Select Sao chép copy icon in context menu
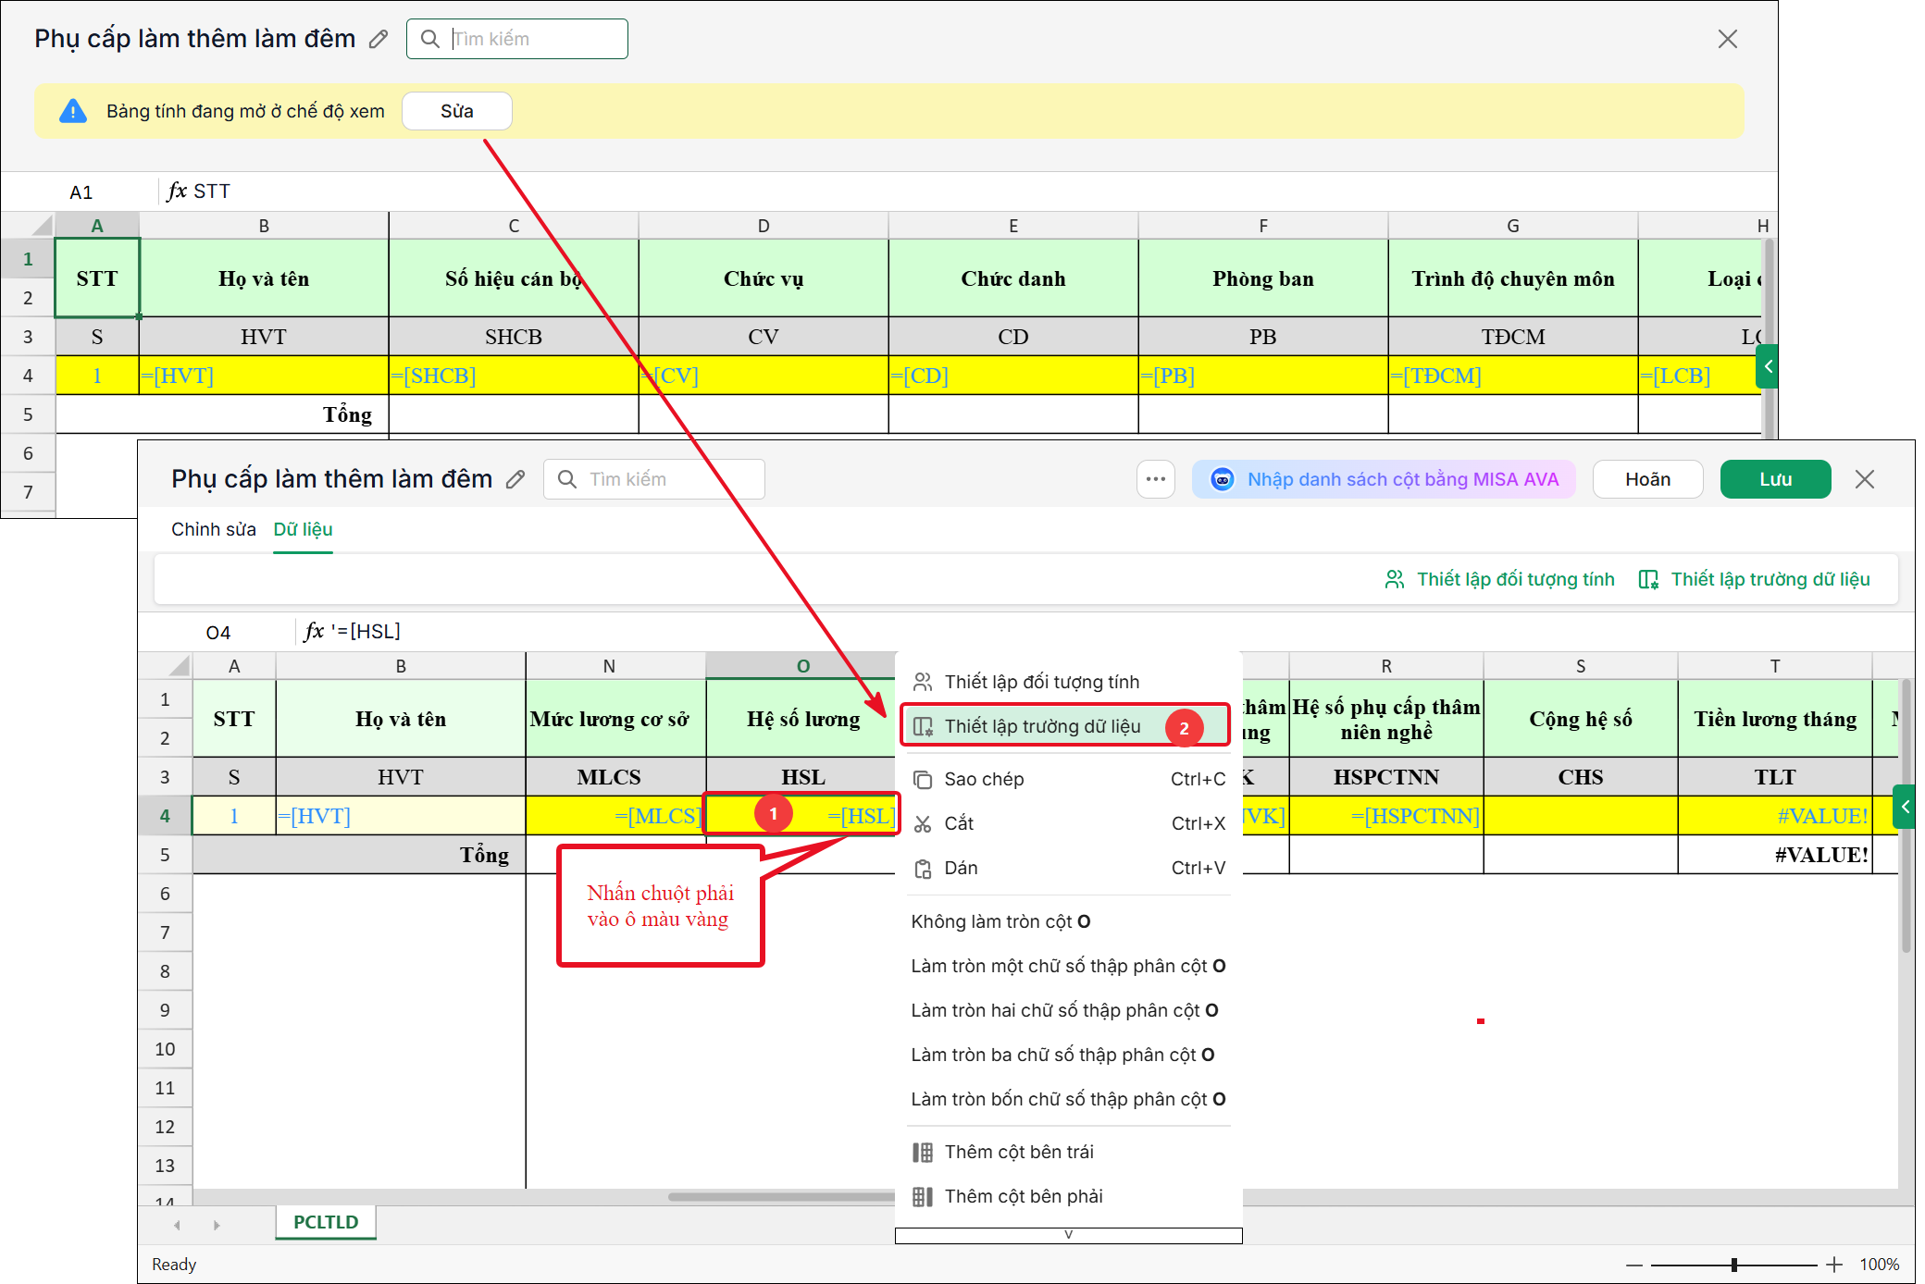This screenshot has width=1925, height=1284. point(923,780)
